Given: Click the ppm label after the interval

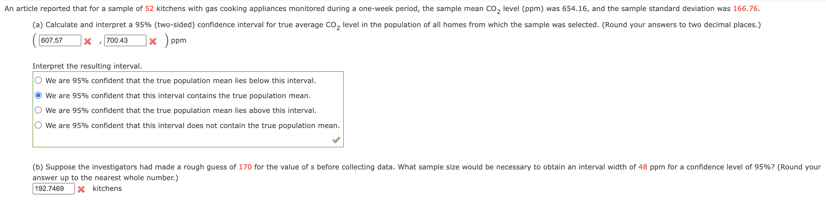Looking at the screenshot, I should (178, 41).
